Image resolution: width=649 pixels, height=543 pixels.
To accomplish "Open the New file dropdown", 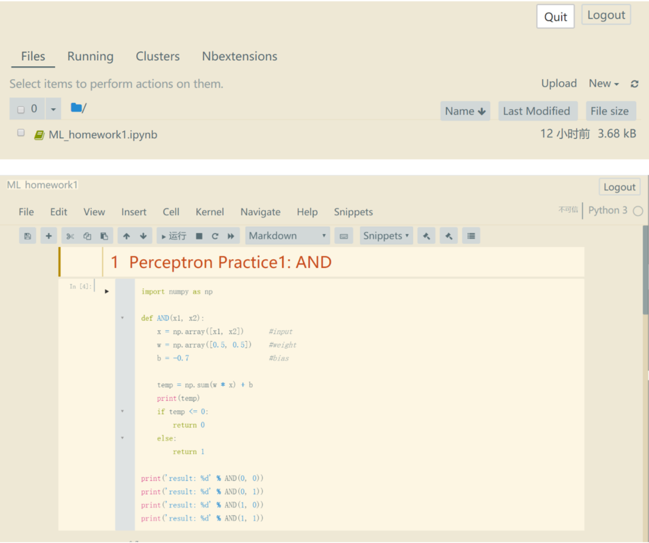I will 603,83.
